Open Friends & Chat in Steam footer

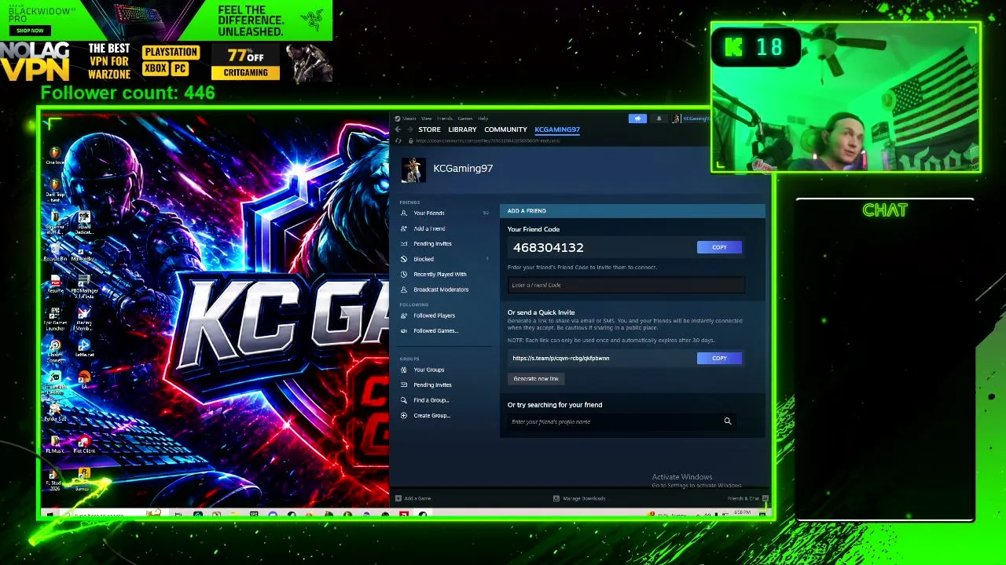[747, 498]
